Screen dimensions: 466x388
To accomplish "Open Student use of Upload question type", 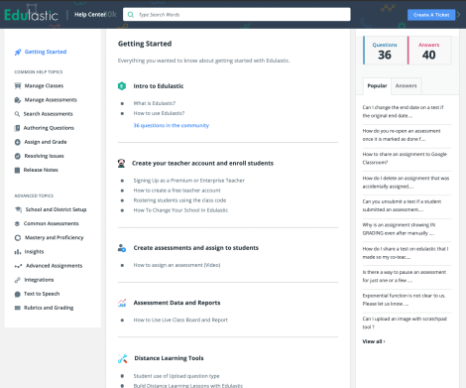I will 176,376.
